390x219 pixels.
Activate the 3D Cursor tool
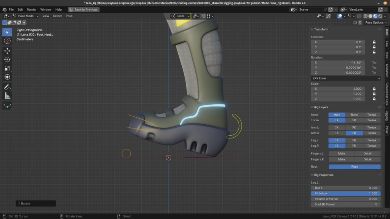[x=7, y=41]
